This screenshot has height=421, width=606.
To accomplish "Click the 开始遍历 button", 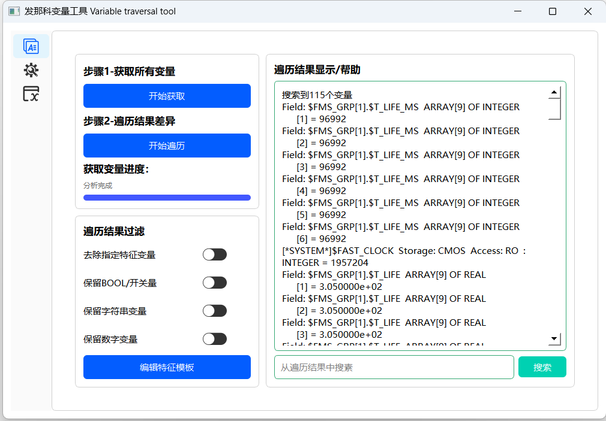I will [x=167, y=146].
